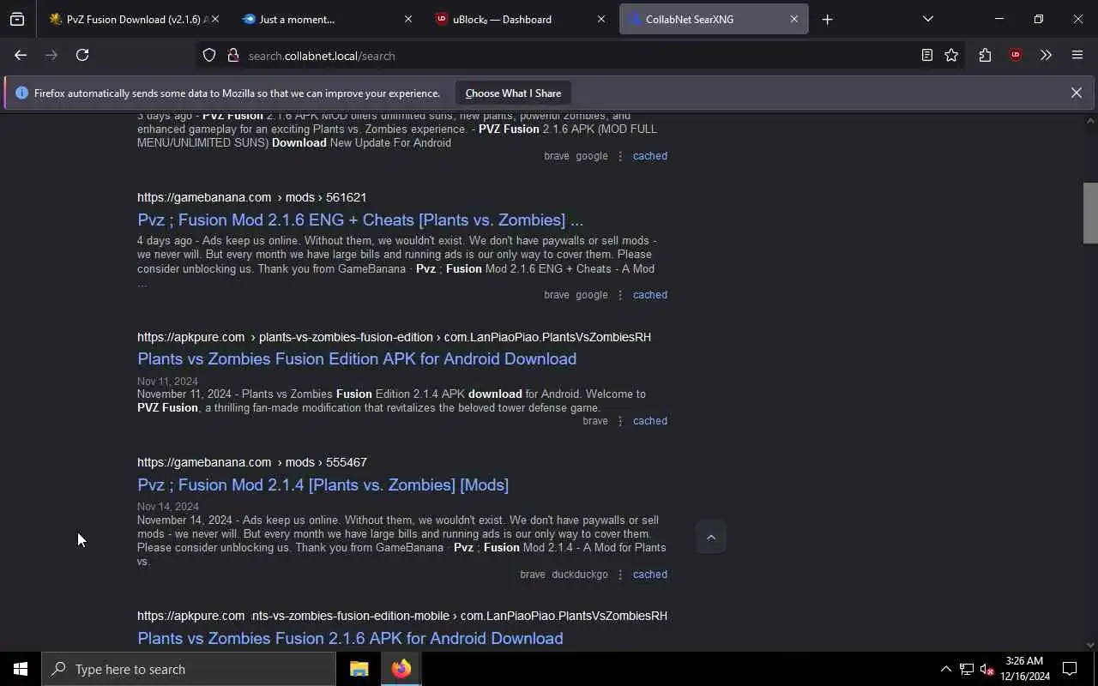Open Plants vs Zombies Fusion Edition APK result
This screenshot has width=1098, height=686.
click(357, 358)
